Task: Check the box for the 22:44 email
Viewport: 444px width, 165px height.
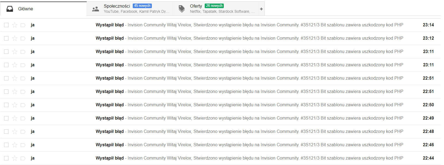Action: point(6,158)
